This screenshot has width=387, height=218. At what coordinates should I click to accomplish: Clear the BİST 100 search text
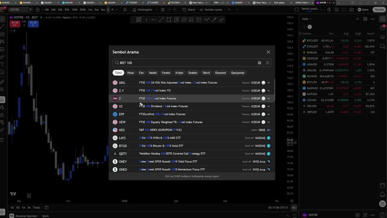[x=259, y=63]
